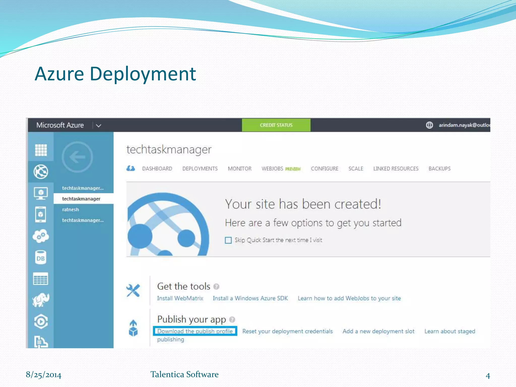
Task: Click the Credit Status green button
Action: (276, 125)
